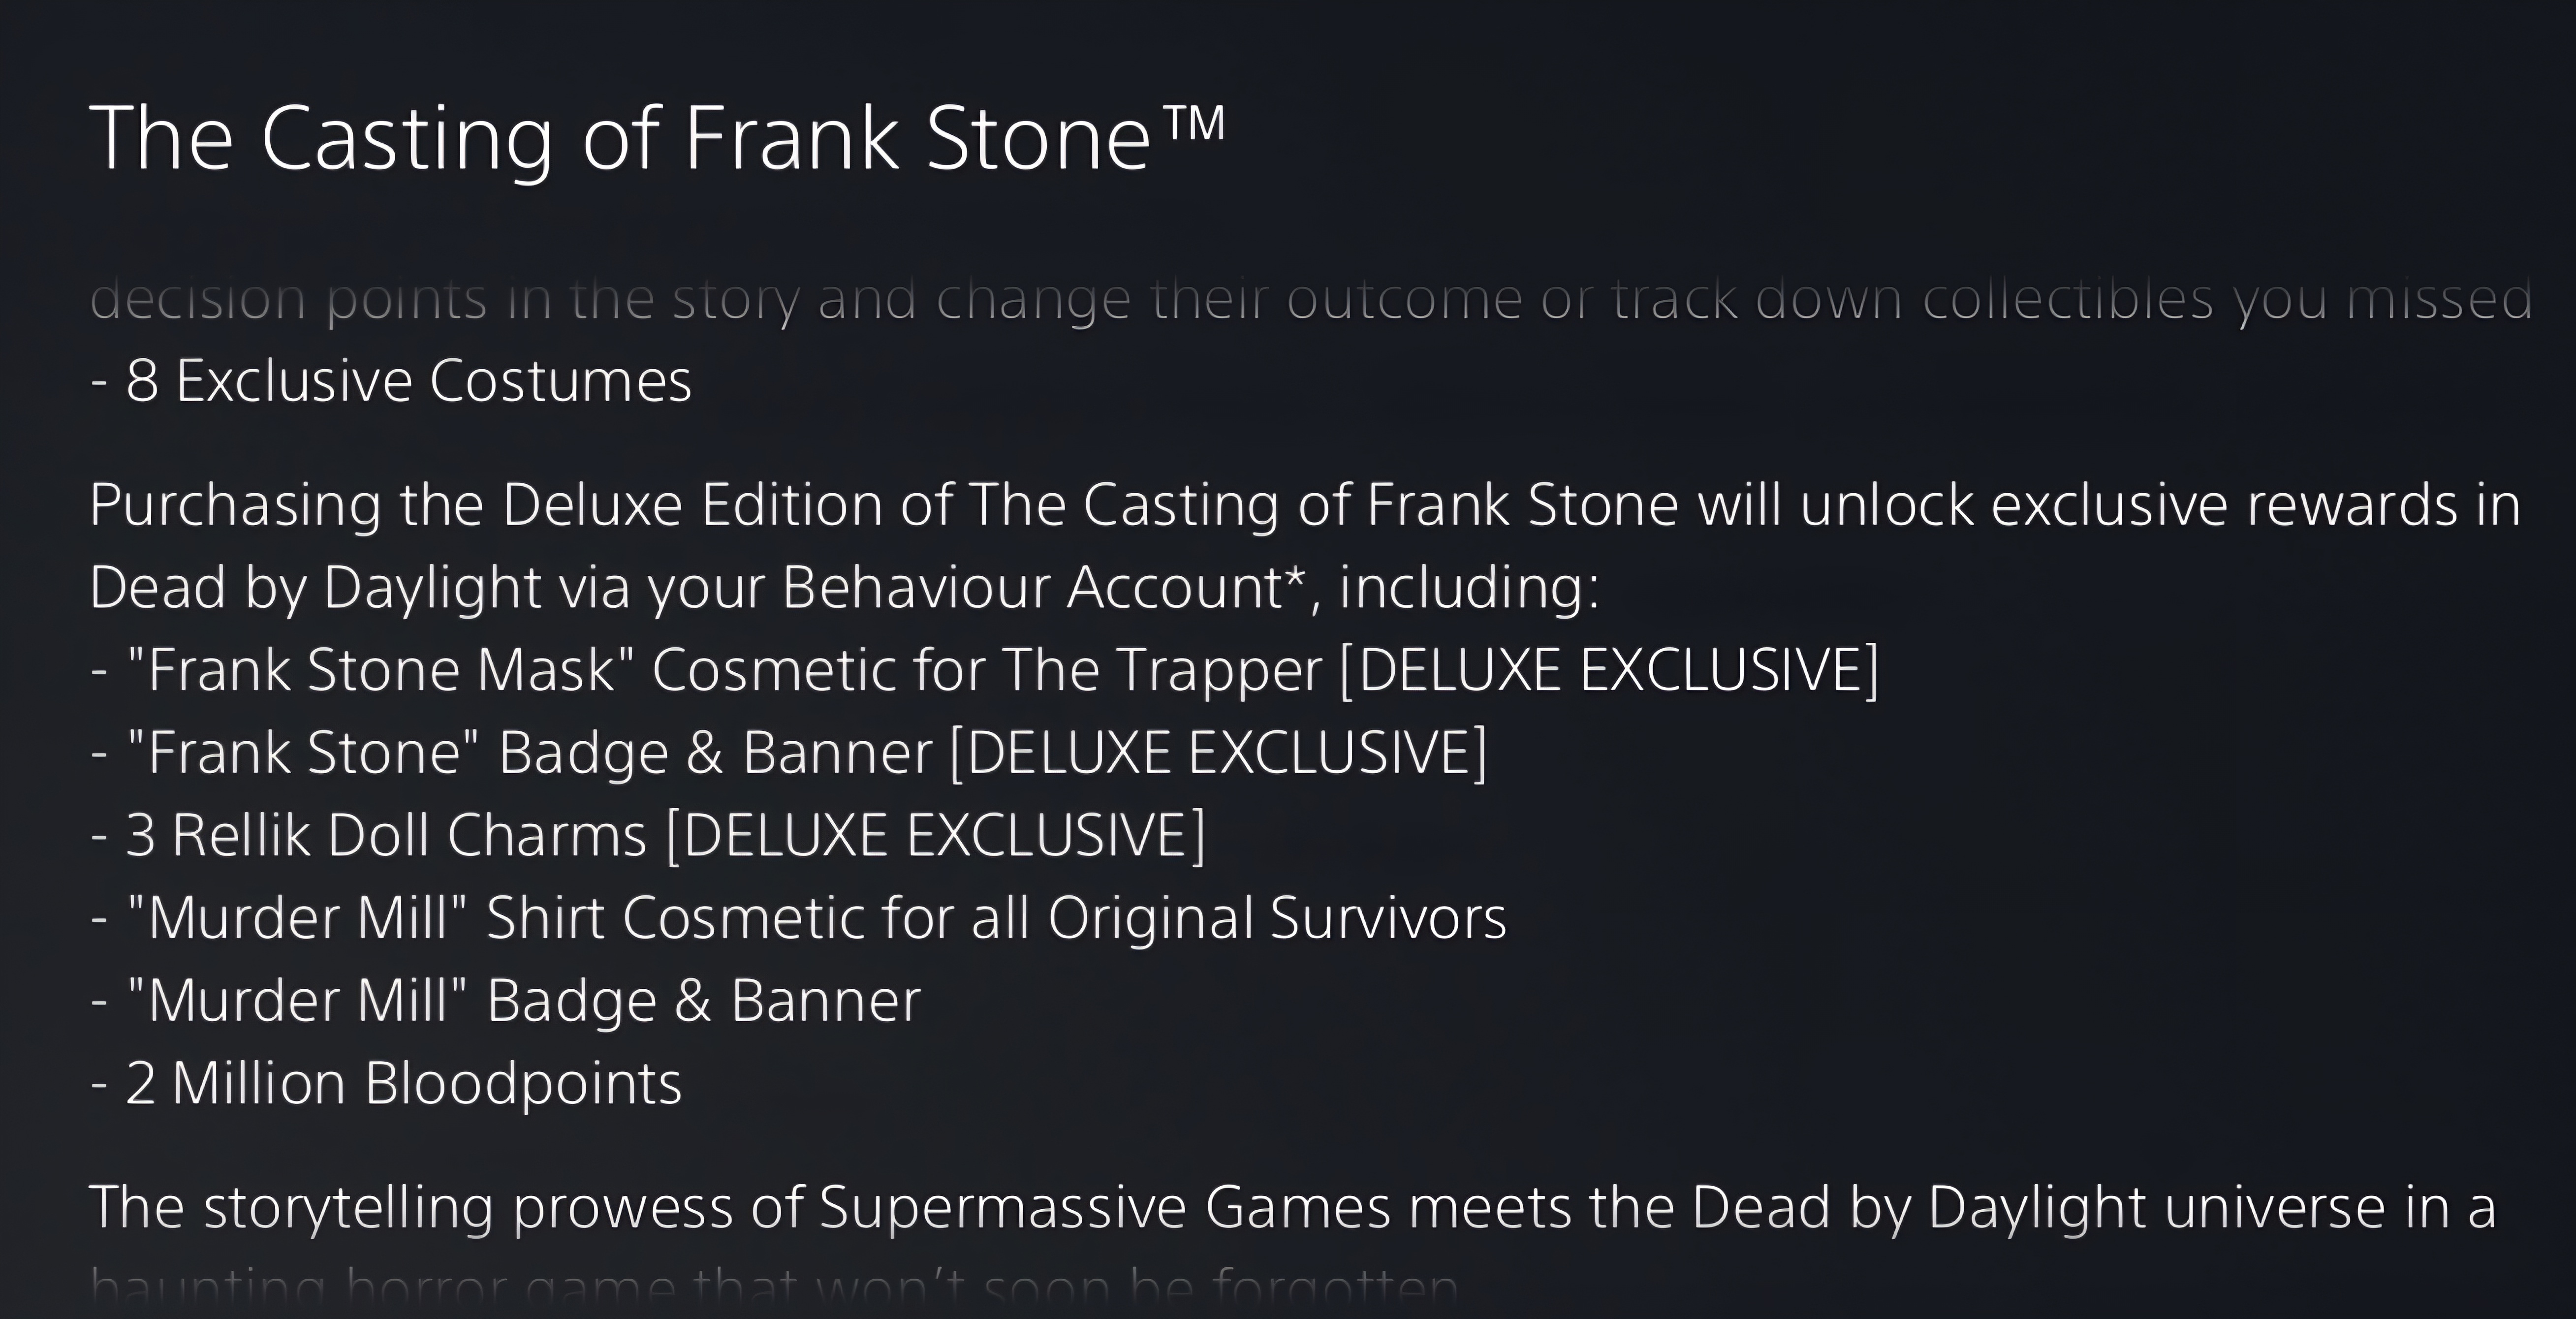Image resolution: width=2576 pixels, height=1319 pixels.
Task: Click the word including: ending the paragraph
Action: (1469, 587)
